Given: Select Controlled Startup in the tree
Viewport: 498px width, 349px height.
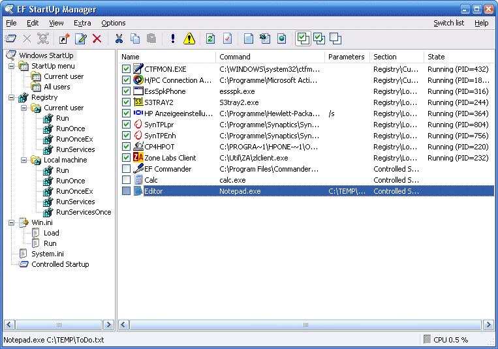Looking at the screenshot, I should click(x=60, y=264).
